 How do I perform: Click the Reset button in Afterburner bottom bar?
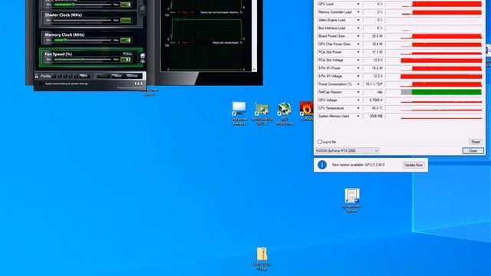[117, 76]
